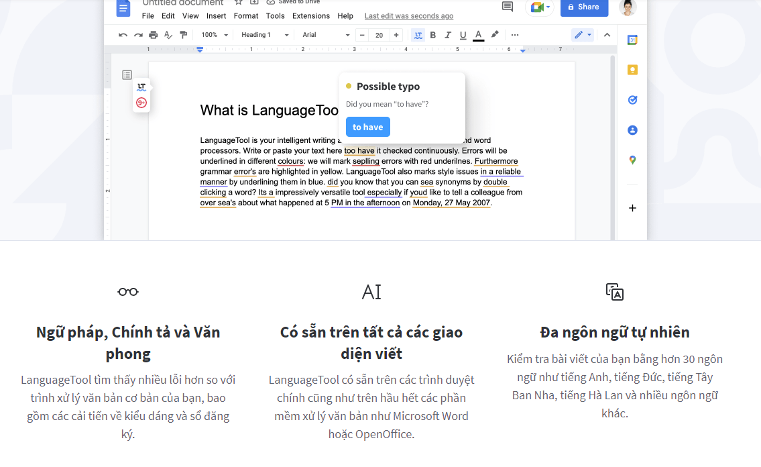
Task: Open the Heading 1 styles dropdown
Action: point(264,34)
